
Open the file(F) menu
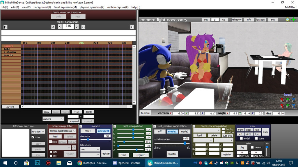pos(5,7)
